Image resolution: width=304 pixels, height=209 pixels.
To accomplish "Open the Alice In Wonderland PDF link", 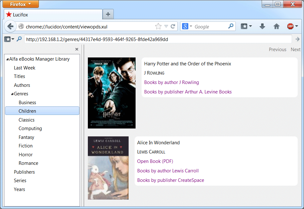I will point(155,161).
